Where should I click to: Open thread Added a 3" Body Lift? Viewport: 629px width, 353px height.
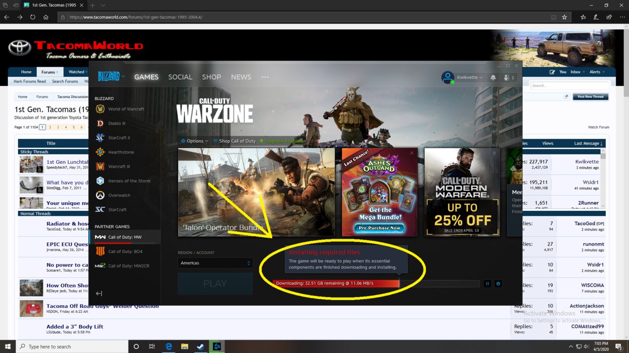(75, 327)
